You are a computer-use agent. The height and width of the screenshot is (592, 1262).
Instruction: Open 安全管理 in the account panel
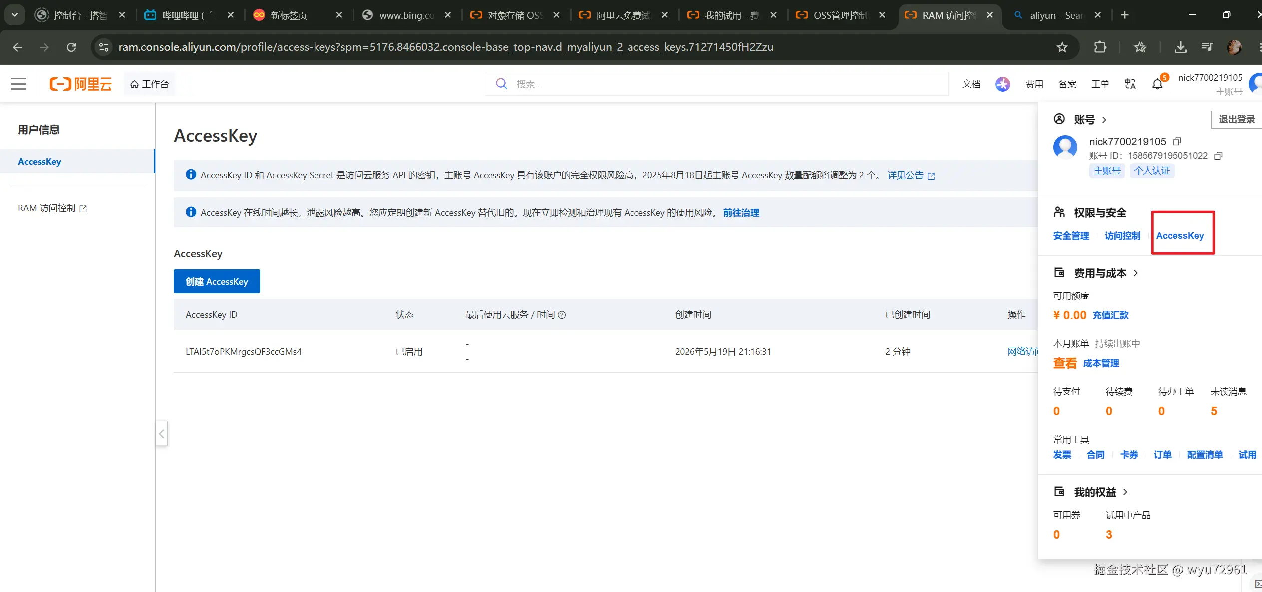click(x=1071, y=236)
